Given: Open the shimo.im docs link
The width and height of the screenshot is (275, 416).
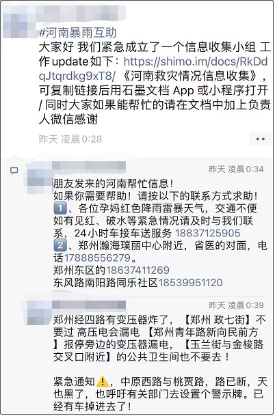Looking at the screenshot, I should click(153, 69).
